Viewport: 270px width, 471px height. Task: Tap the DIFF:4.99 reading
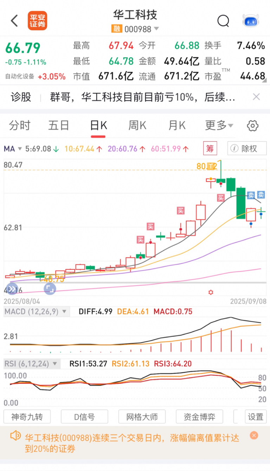(96, 311)
